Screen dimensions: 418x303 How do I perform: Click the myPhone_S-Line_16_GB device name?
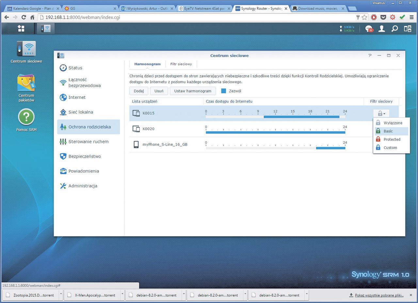(x=165, y=144)
